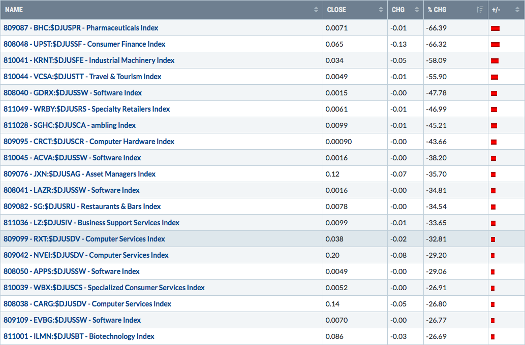This screenshot has height=345, width=525.
Task: Select percent change -46.99
Action: point(436,109)
